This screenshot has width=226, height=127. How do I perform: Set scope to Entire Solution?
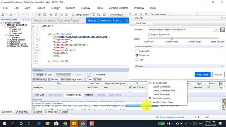coord(218,42)
